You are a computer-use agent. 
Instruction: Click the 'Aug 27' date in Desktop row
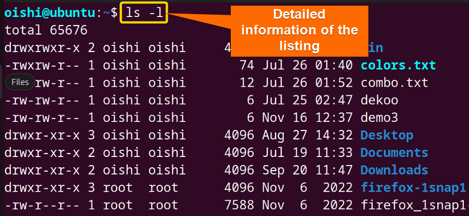pyautogui.click(x=285, y=135)
